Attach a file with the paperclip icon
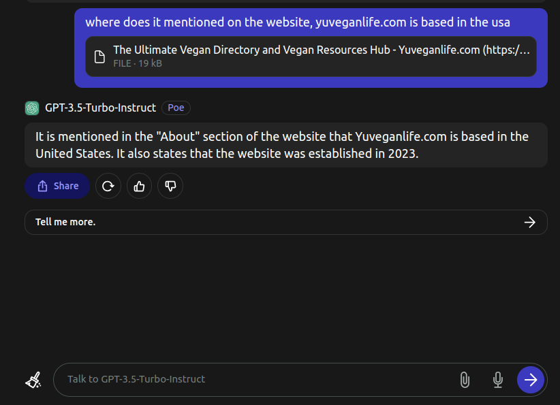 (x=465, y=380)
